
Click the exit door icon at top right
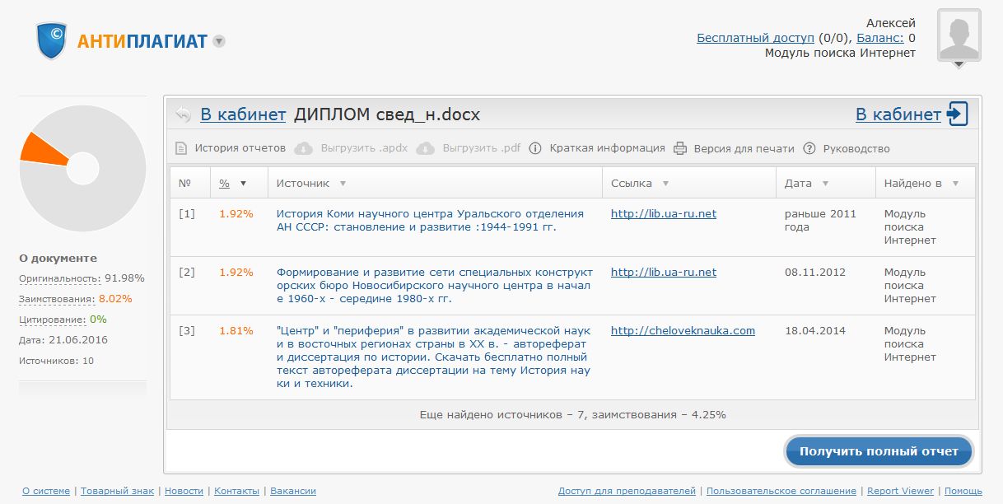(x=958, y=114)
